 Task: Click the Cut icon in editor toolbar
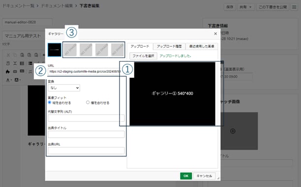click(x=8, y=55)
